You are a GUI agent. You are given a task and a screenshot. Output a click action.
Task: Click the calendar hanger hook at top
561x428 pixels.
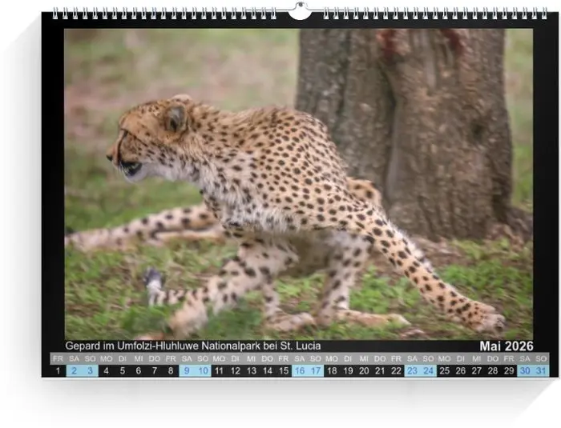coord(299,11)
